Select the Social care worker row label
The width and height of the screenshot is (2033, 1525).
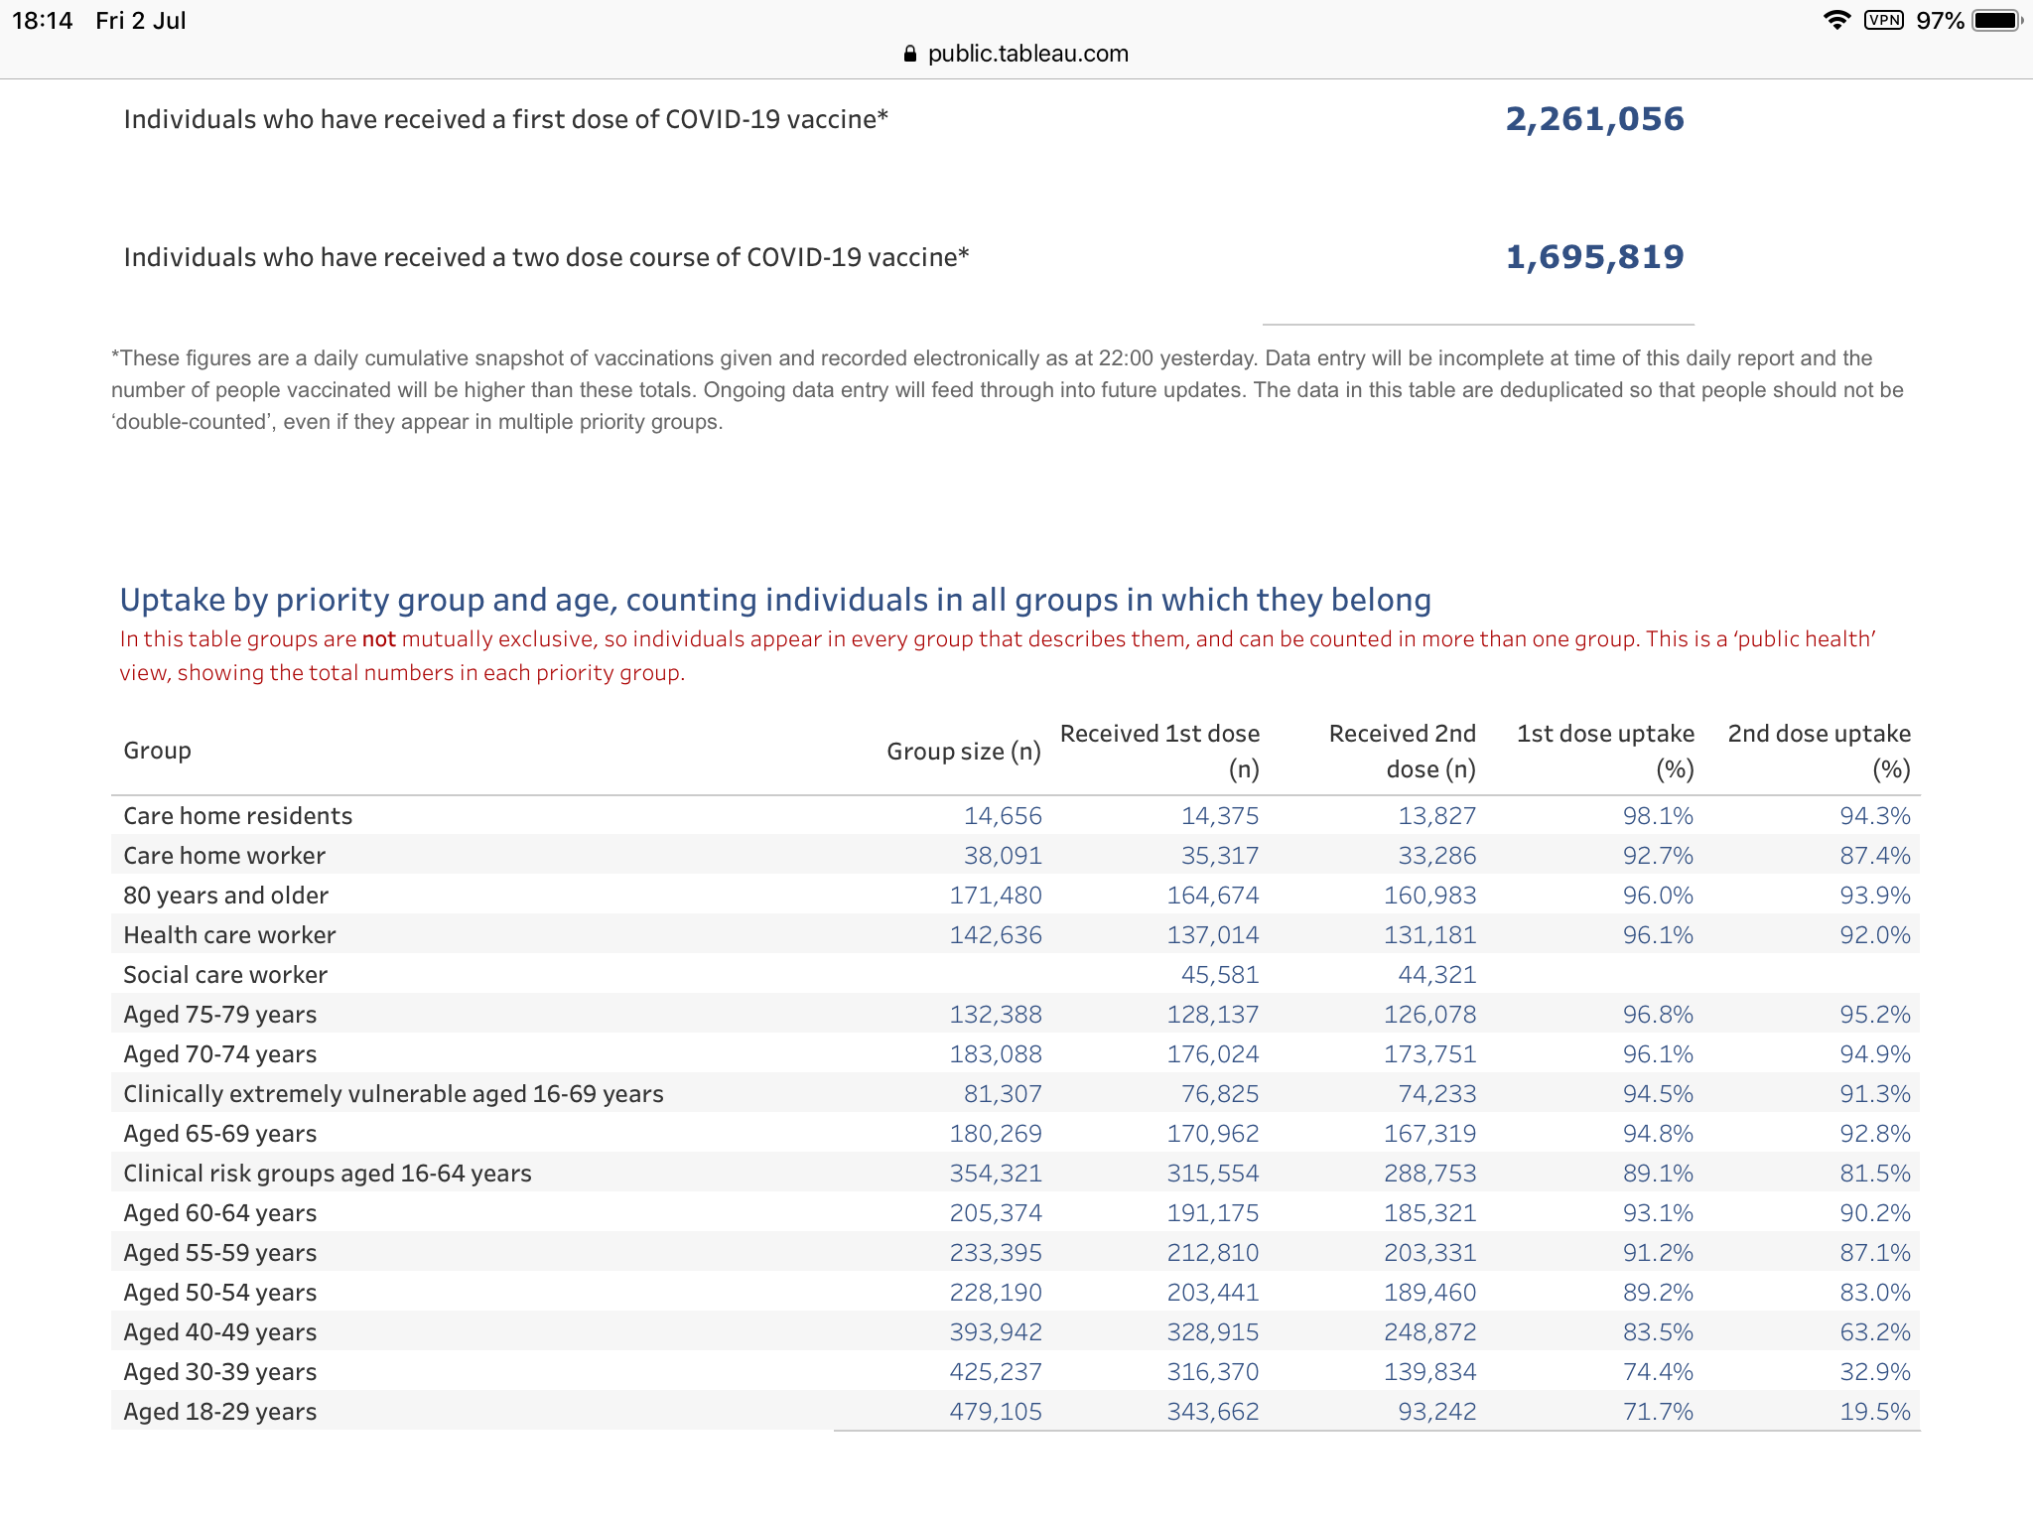[225, 975]
